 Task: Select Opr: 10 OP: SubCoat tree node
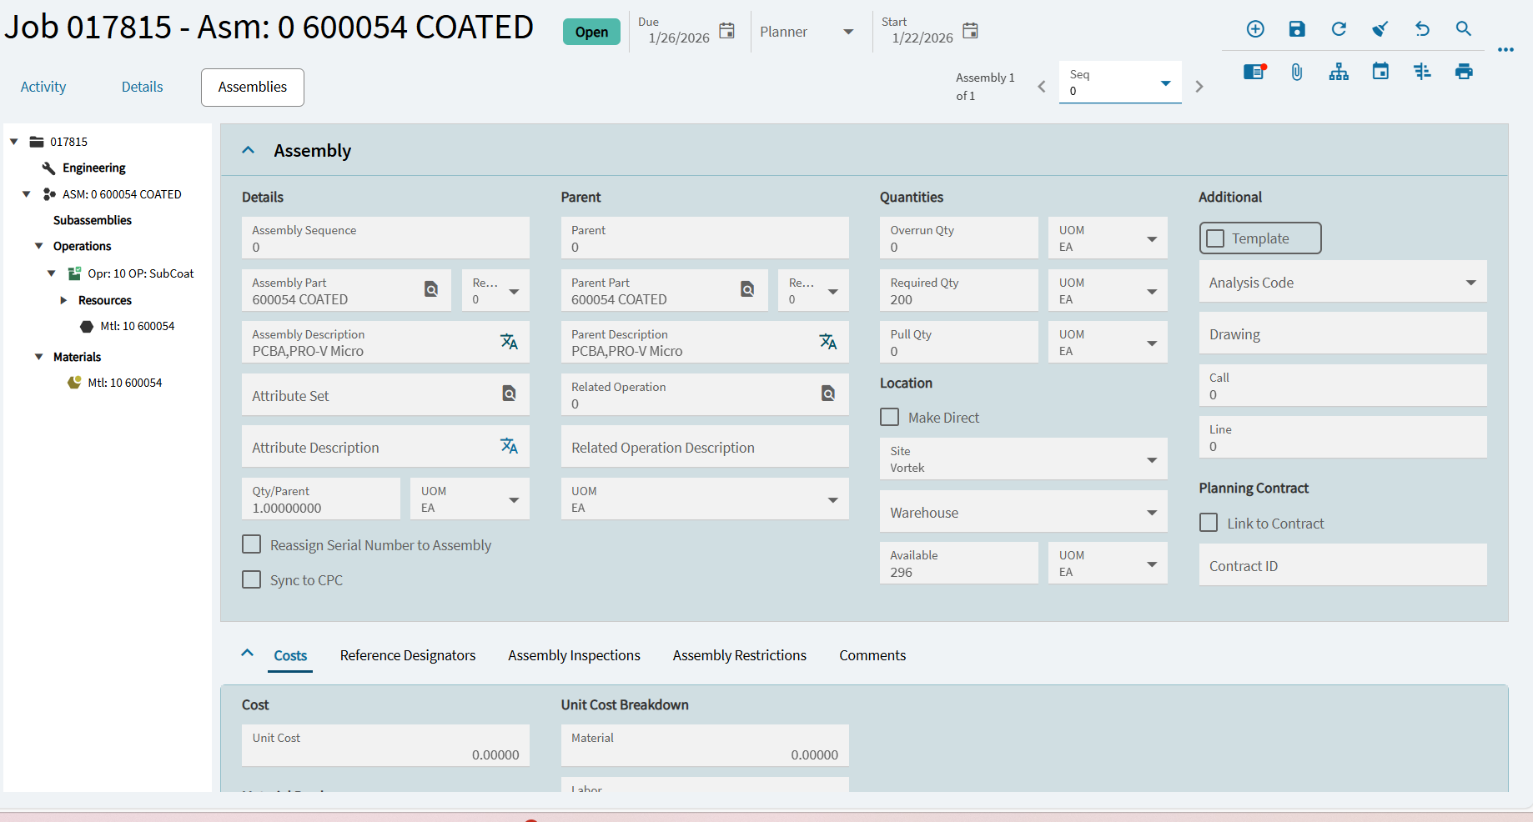(140, 273)
